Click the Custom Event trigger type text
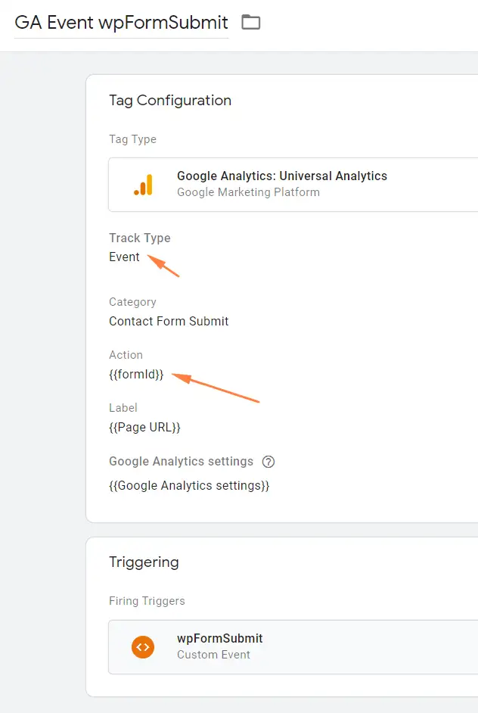The width and height of the screenshot is (478, 713). coord(213,654)
